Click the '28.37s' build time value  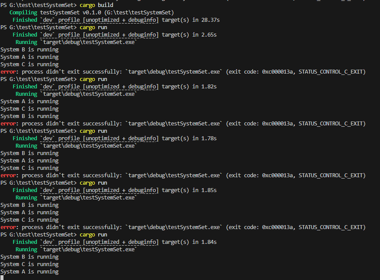(x=210, y=20)
